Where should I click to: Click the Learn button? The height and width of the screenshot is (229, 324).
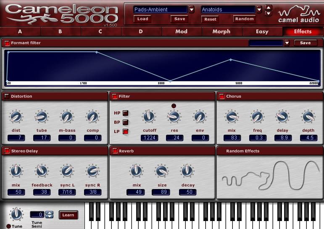[x=68, y=215]
